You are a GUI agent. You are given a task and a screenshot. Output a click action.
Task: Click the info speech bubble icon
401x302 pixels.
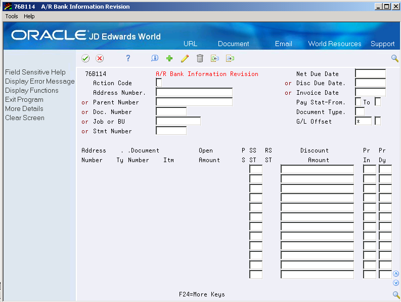(x=155, y=58)
